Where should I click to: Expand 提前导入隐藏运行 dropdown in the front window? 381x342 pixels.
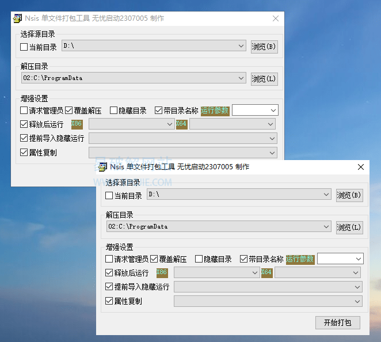point(357,287)
